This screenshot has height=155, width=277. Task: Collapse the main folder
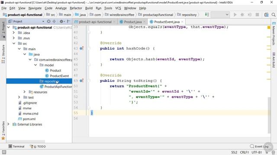pyautogui.click(x=19, y=49)
